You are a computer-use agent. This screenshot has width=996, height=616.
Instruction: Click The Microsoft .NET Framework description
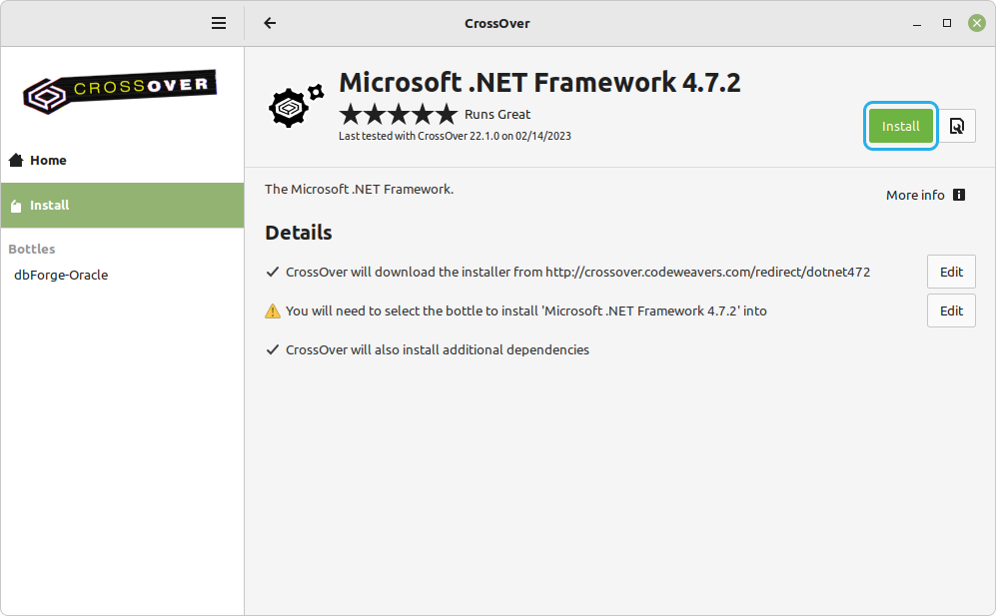[359, 190]
